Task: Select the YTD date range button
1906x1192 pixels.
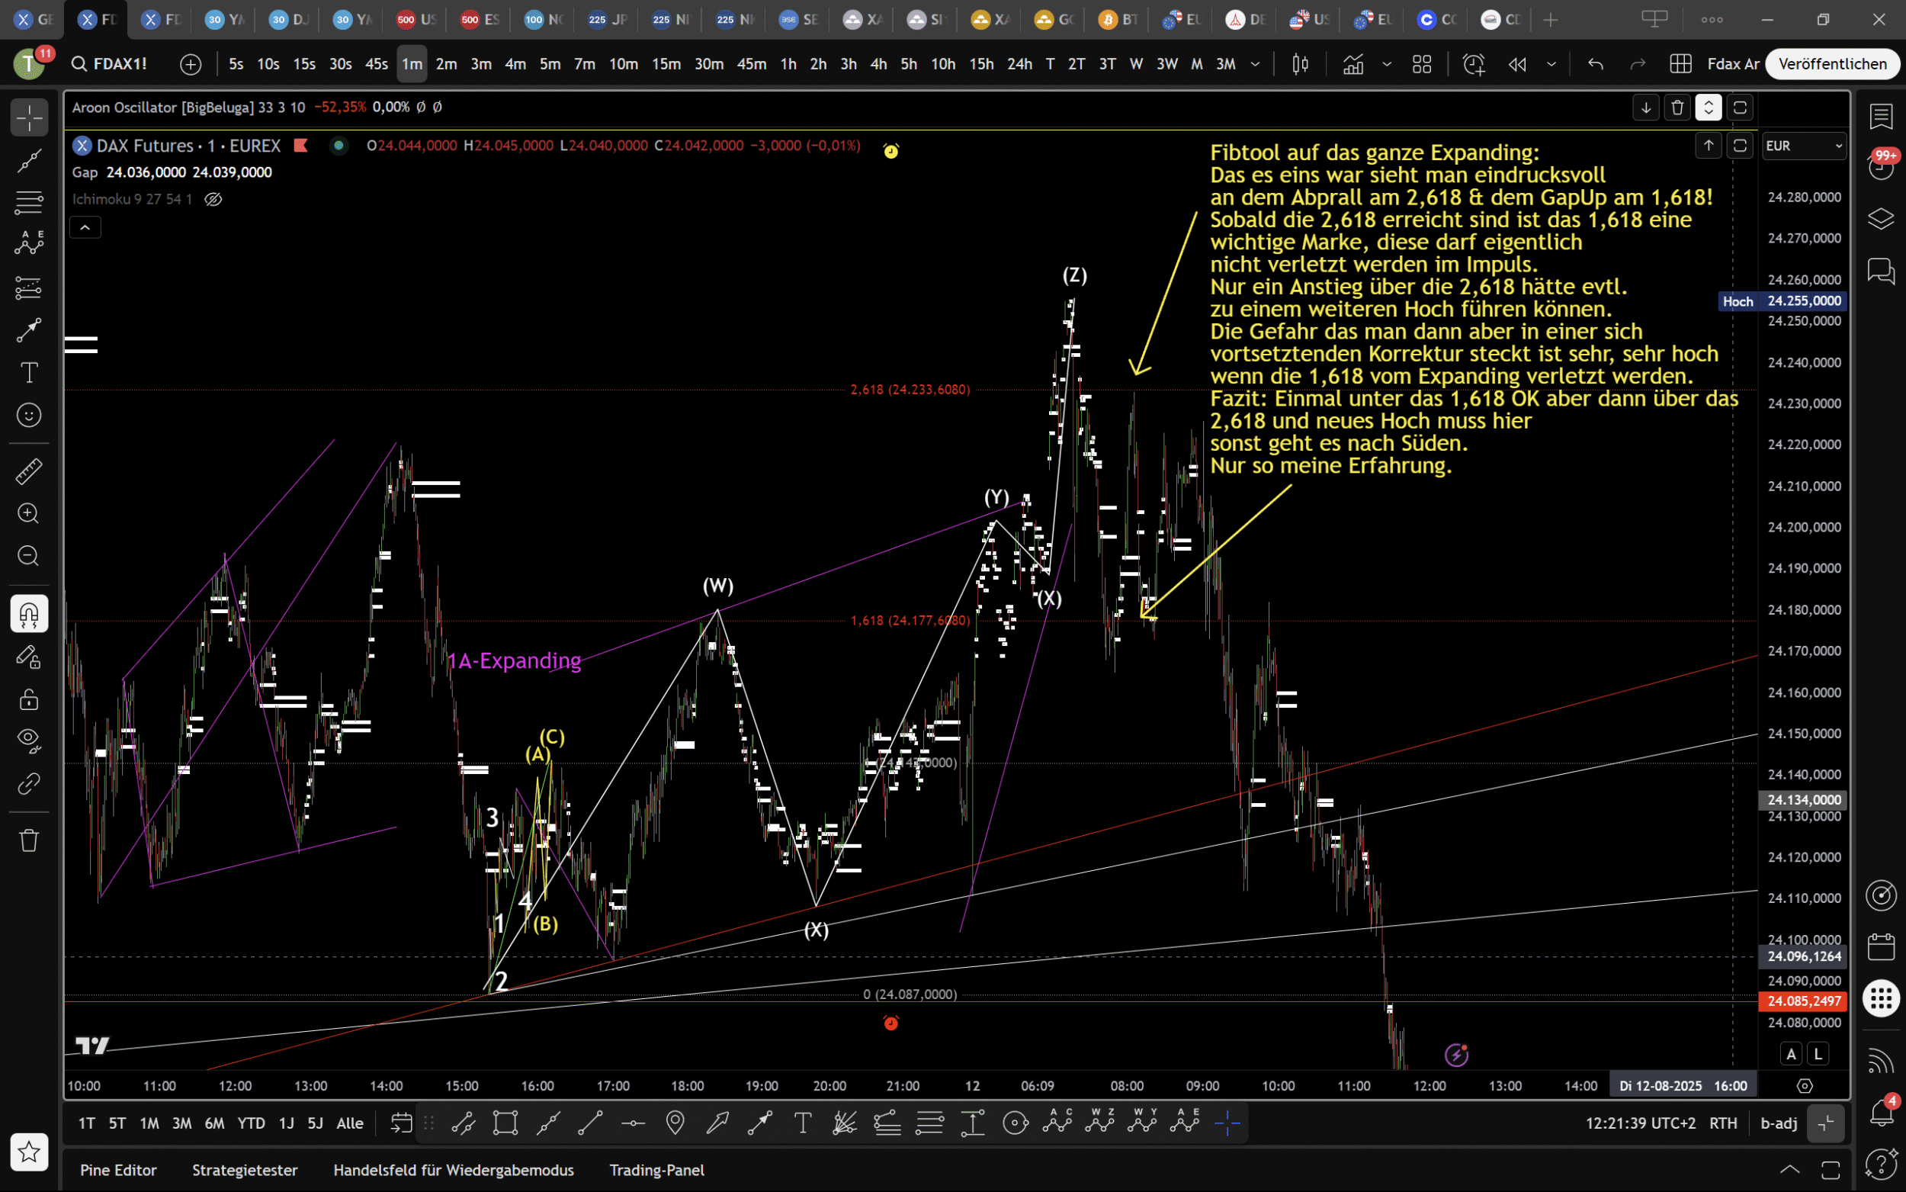Action: pos(252,1123)
